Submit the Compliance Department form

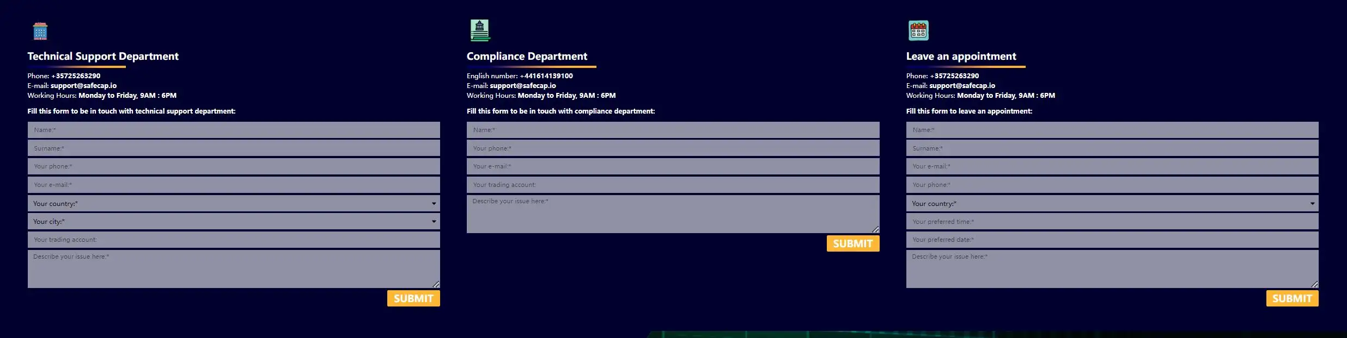(x=853, y=243)
